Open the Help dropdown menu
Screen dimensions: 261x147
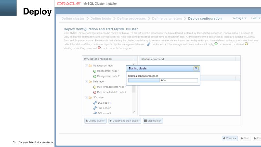click(x=256, y=18)
